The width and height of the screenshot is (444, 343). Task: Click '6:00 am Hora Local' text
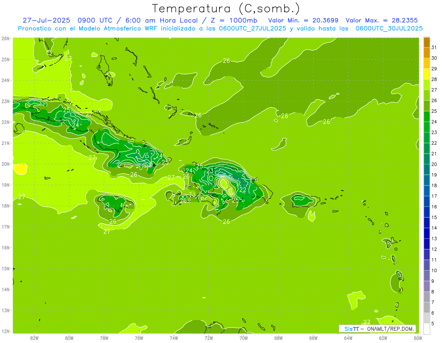point(163,20)
